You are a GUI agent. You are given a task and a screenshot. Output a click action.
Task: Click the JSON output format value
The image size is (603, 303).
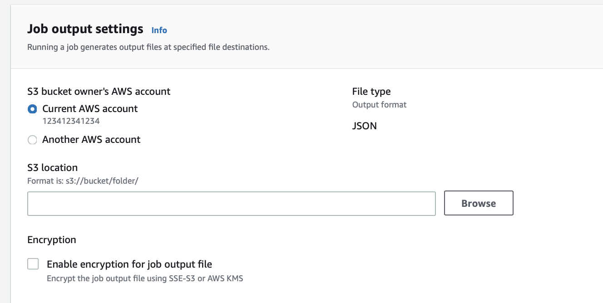365,126
